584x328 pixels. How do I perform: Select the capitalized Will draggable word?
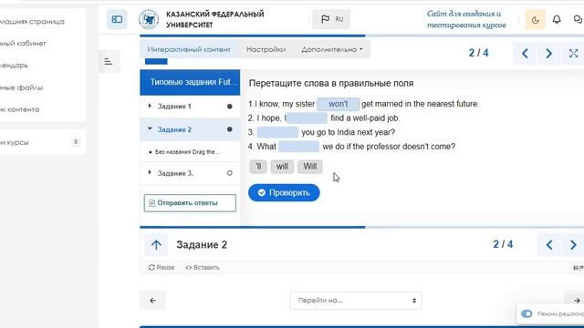310,167
